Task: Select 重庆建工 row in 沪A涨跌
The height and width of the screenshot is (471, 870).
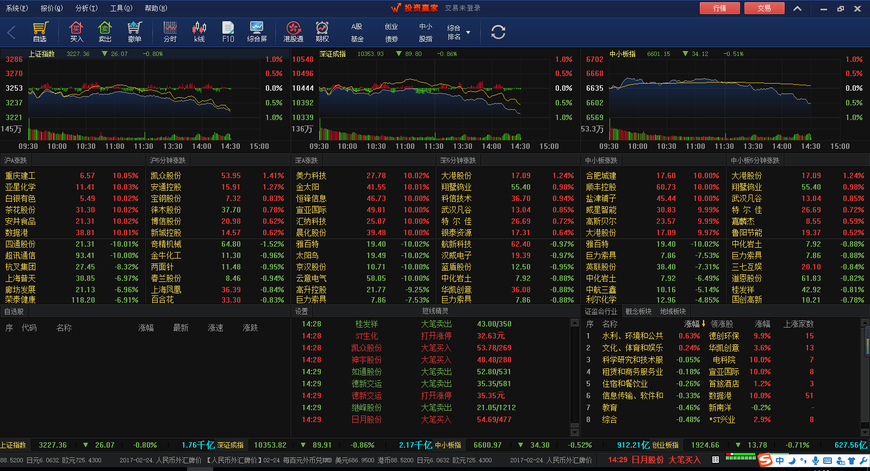Action: point(72,175)
